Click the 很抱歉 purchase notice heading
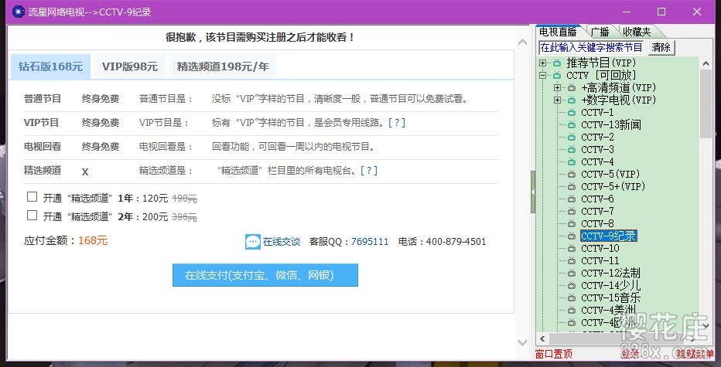Image resolution: width=721 pixels, height=367 pixels. 261,38
